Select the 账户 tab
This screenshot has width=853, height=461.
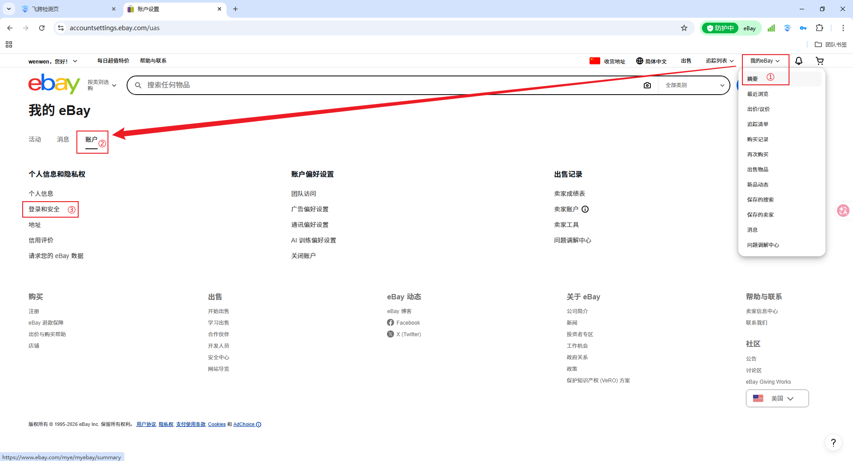tap(91, 139)
